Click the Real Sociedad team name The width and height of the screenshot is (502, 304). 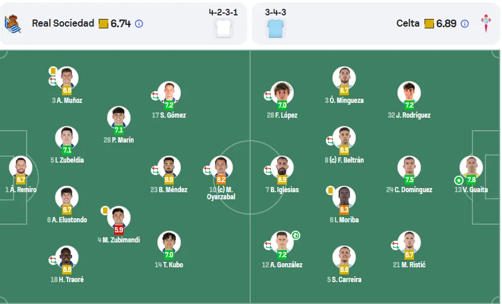click(63, 24)
